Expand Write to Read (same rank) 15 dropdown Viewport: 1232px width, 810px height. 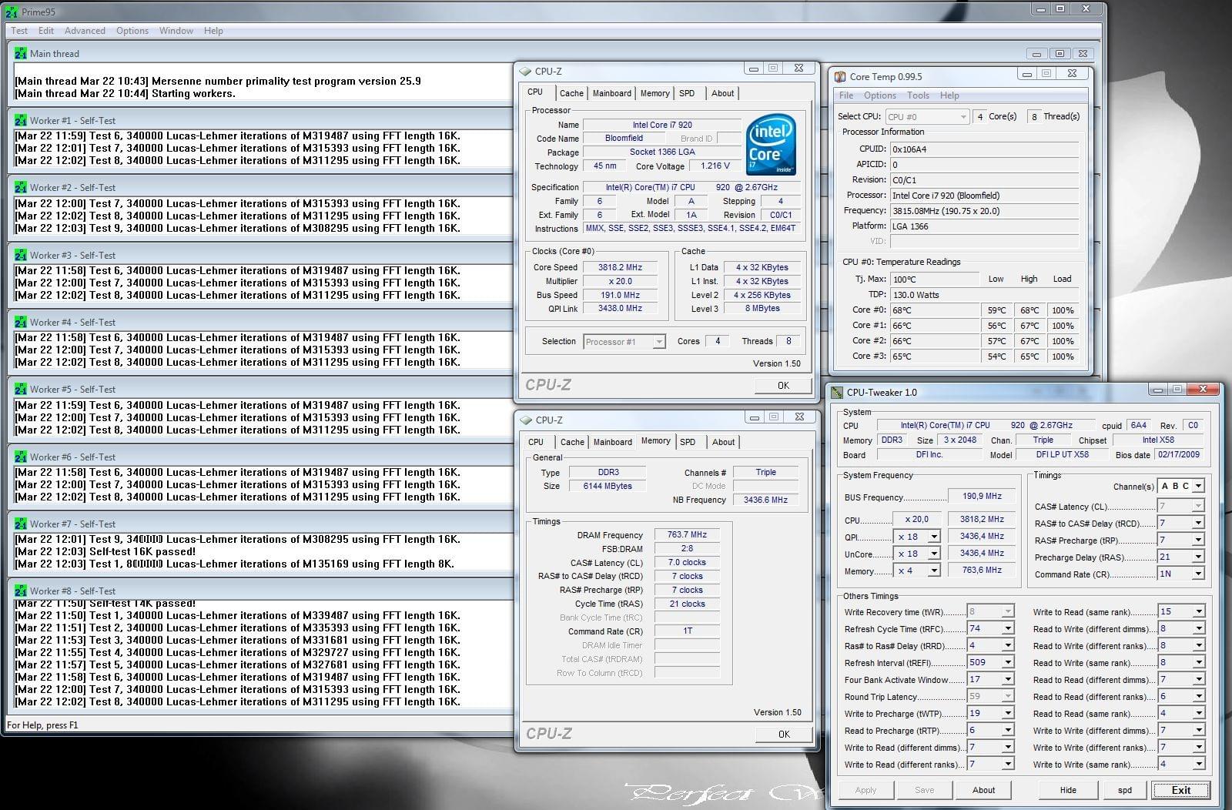pyautogui.click(x=1198, y=611)
